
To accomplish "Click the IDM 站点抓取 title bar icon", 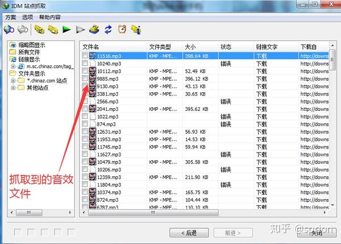I will tap(6, 6).
